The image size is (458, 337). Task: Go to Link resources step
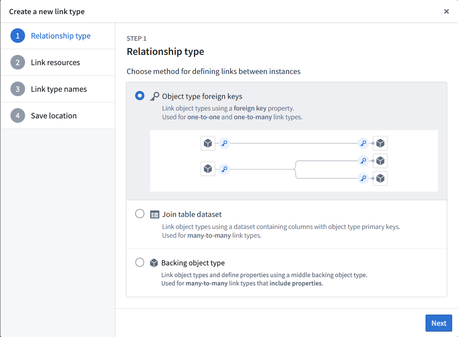[58, 62]
